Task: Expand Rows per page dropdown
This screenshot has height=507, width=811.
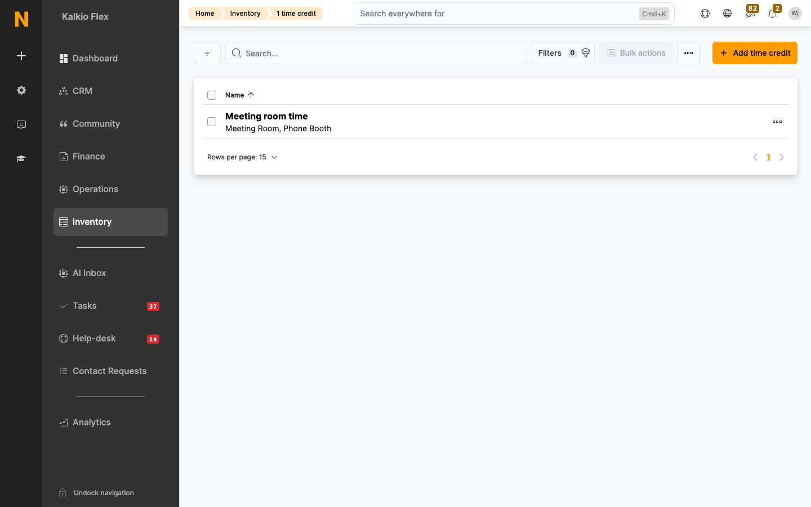Action: click(x=242, y=157)
